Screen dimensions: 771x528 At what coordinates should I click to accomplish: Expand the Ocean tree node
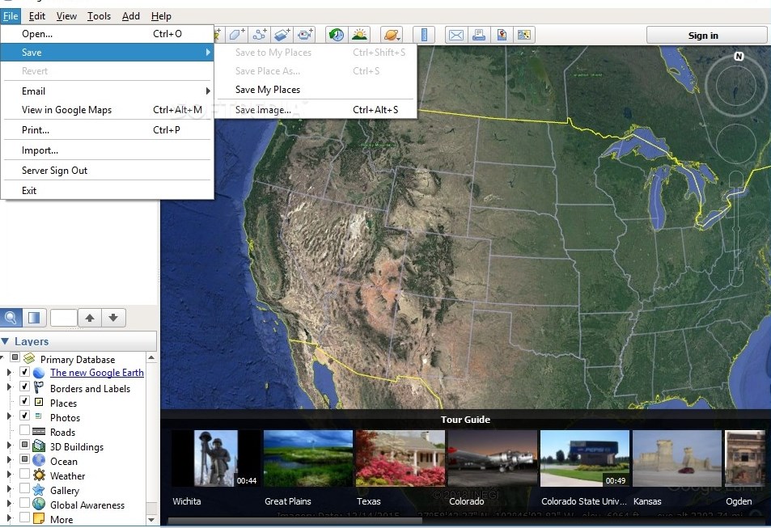[9, 460]
